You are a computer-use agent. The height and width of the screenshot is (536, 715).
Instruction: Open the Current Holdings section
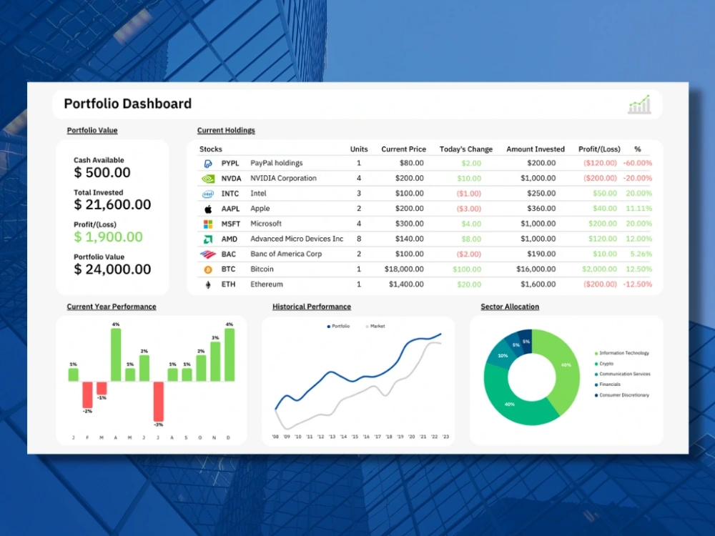(226, 130)
